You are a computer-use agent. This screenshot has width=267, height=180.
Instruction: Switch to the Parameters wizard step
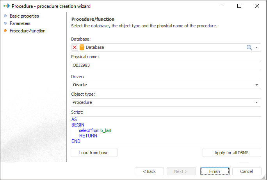tap(20, 23)
